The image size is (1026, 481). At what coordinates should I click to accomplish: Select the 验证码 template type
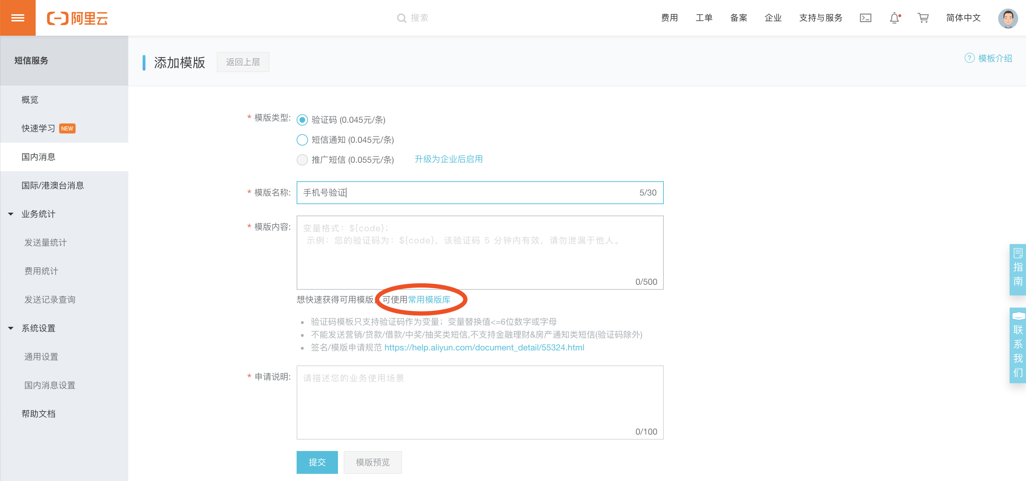[x=302, y=120]
